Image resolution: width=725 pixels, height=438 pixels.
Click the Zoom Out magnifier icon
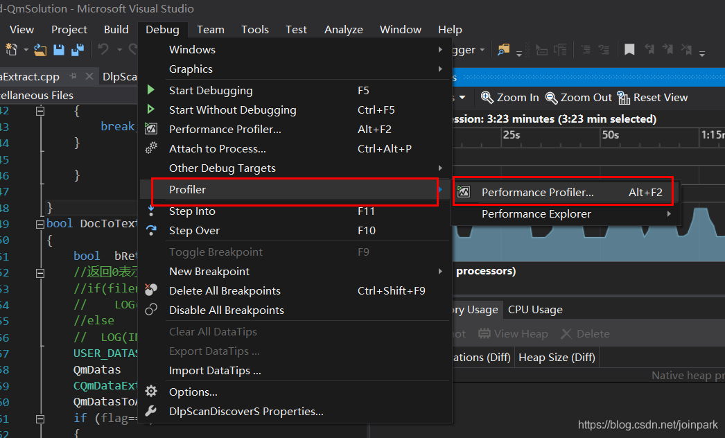point(551,98)
